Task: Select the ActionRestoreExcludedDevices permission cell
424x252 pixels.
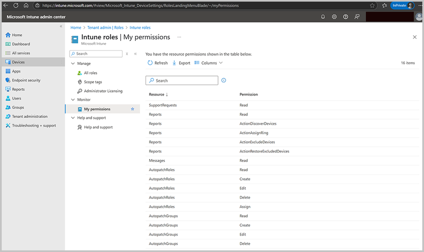Action: click(264, 151)
